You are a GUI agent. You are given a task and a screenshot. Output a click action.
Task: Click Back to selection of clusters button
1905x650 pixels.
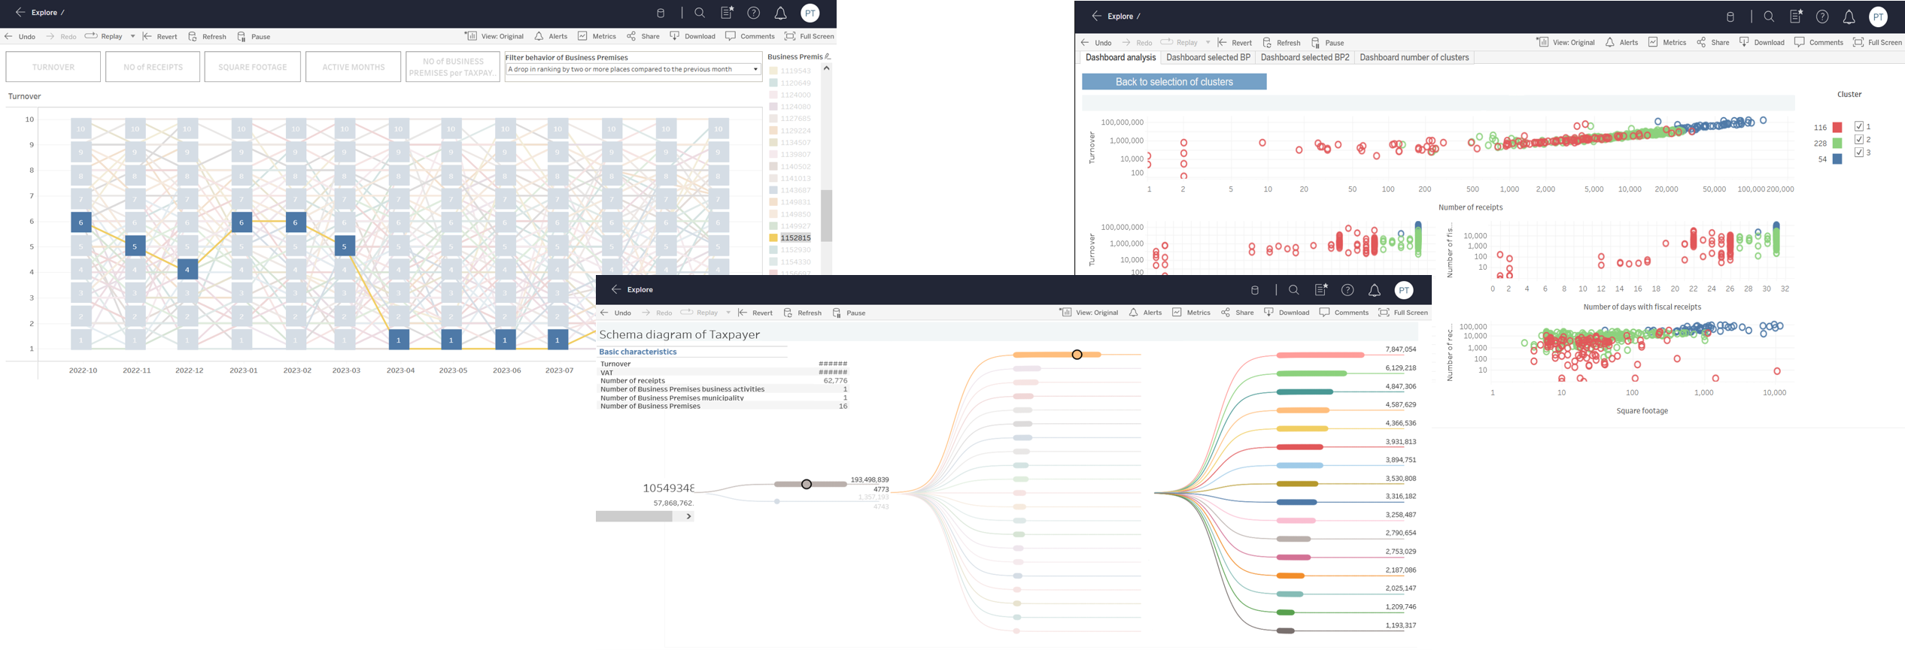pyautogui.click(x=1174, y=82)
